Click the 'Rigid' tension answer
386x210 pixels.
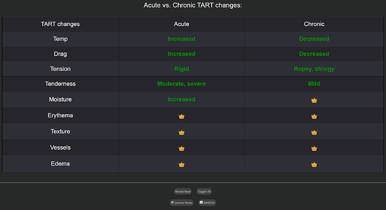click(x=182, y=69)
